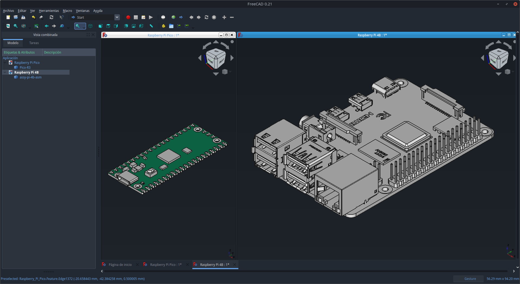Zoom out with the minus icon
Screen dimensions: 520x284
click(232, 17)
